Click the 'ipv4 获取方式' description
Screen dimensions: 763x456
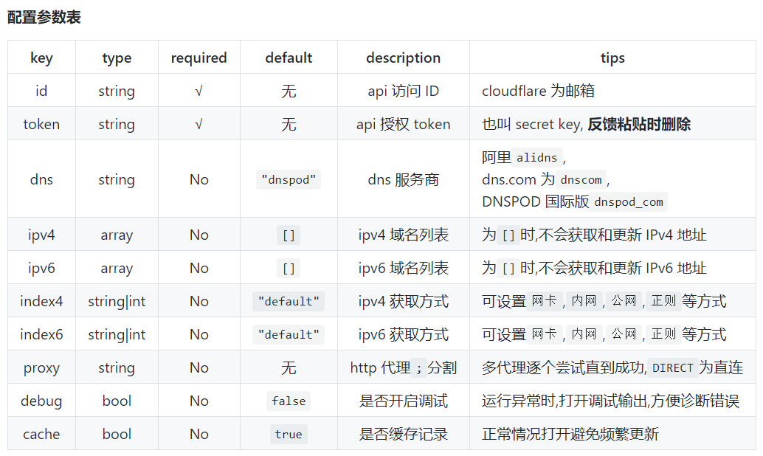point(404,301)
